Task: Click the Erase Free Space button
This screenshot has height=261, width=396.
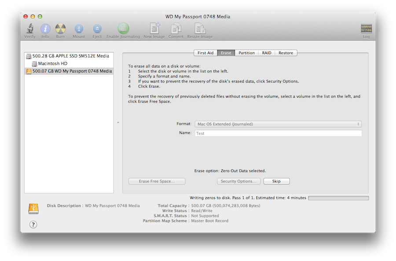Action: pyautogui.click(x=157, y=181)
